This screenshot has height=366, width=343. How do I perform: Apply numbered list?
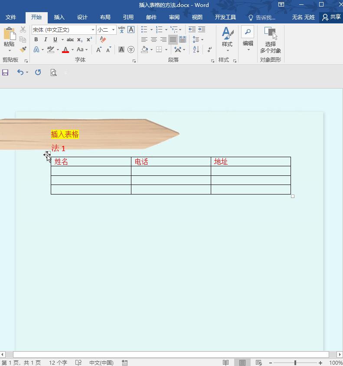click(159, 30)
